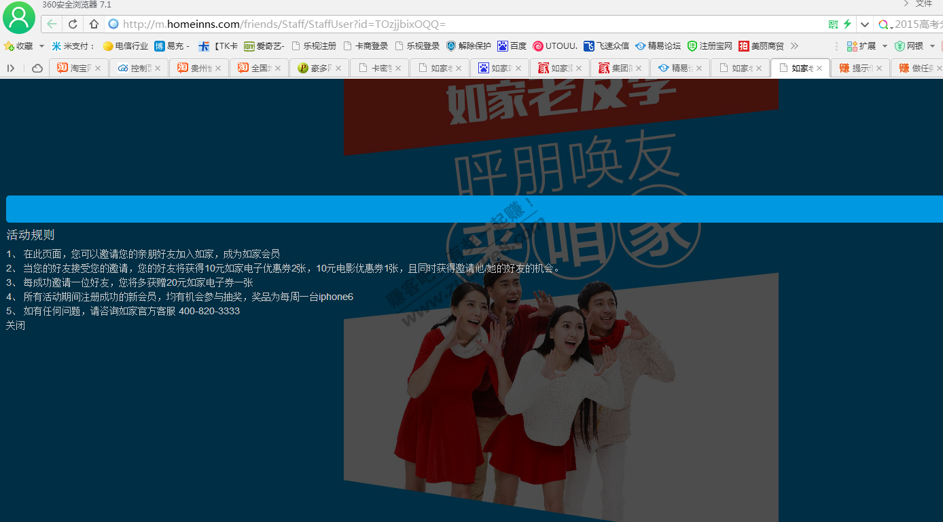Screen dimensions: 943x522
Task: Open the 文件 menu
Action: [924, 4]
